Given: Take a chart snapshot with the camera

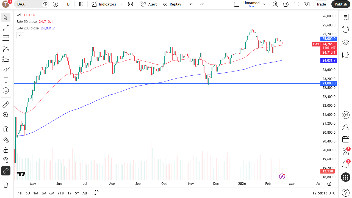Looking at the screenshot, I should pos(306,4).
